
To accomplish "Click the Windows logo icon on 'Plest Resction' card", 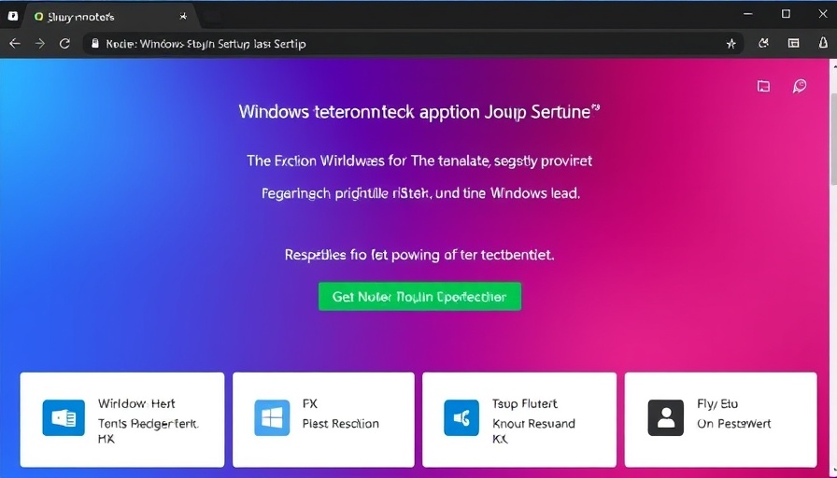I will click(x=272, y=417).
